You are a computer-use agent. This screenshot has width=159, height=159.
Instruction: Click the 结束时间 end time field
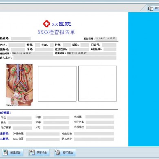coord(91,53)
